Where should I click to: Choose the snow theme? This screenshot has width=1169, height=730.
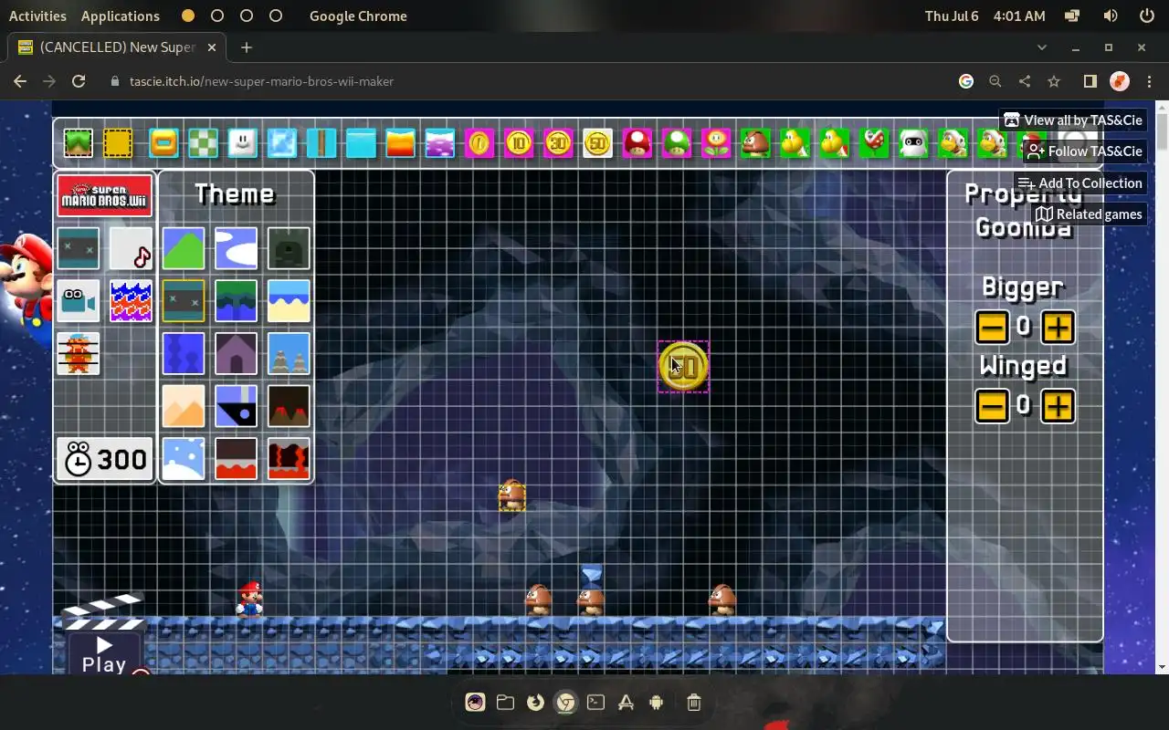pos(184,458)
